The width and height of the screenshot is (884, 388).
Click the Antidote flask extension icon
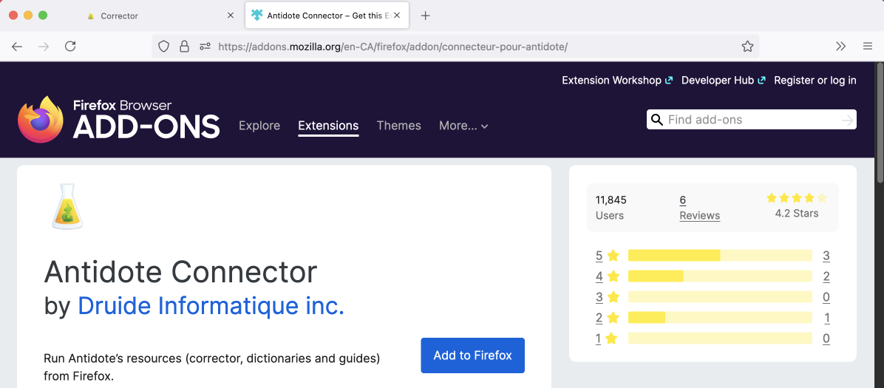(67, 206)
